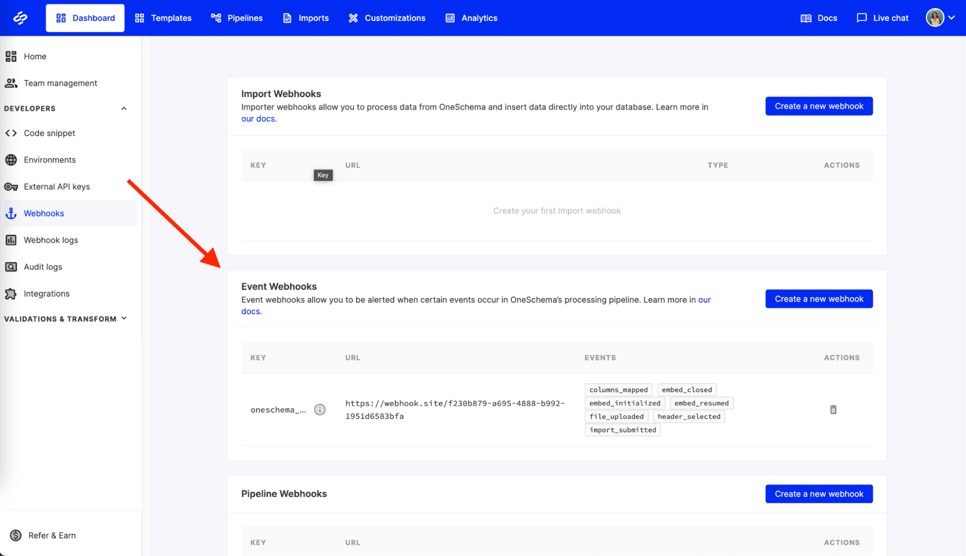Click the Templates tab grid icon
This screenshot has height=556, width=966.
[140, 18]
